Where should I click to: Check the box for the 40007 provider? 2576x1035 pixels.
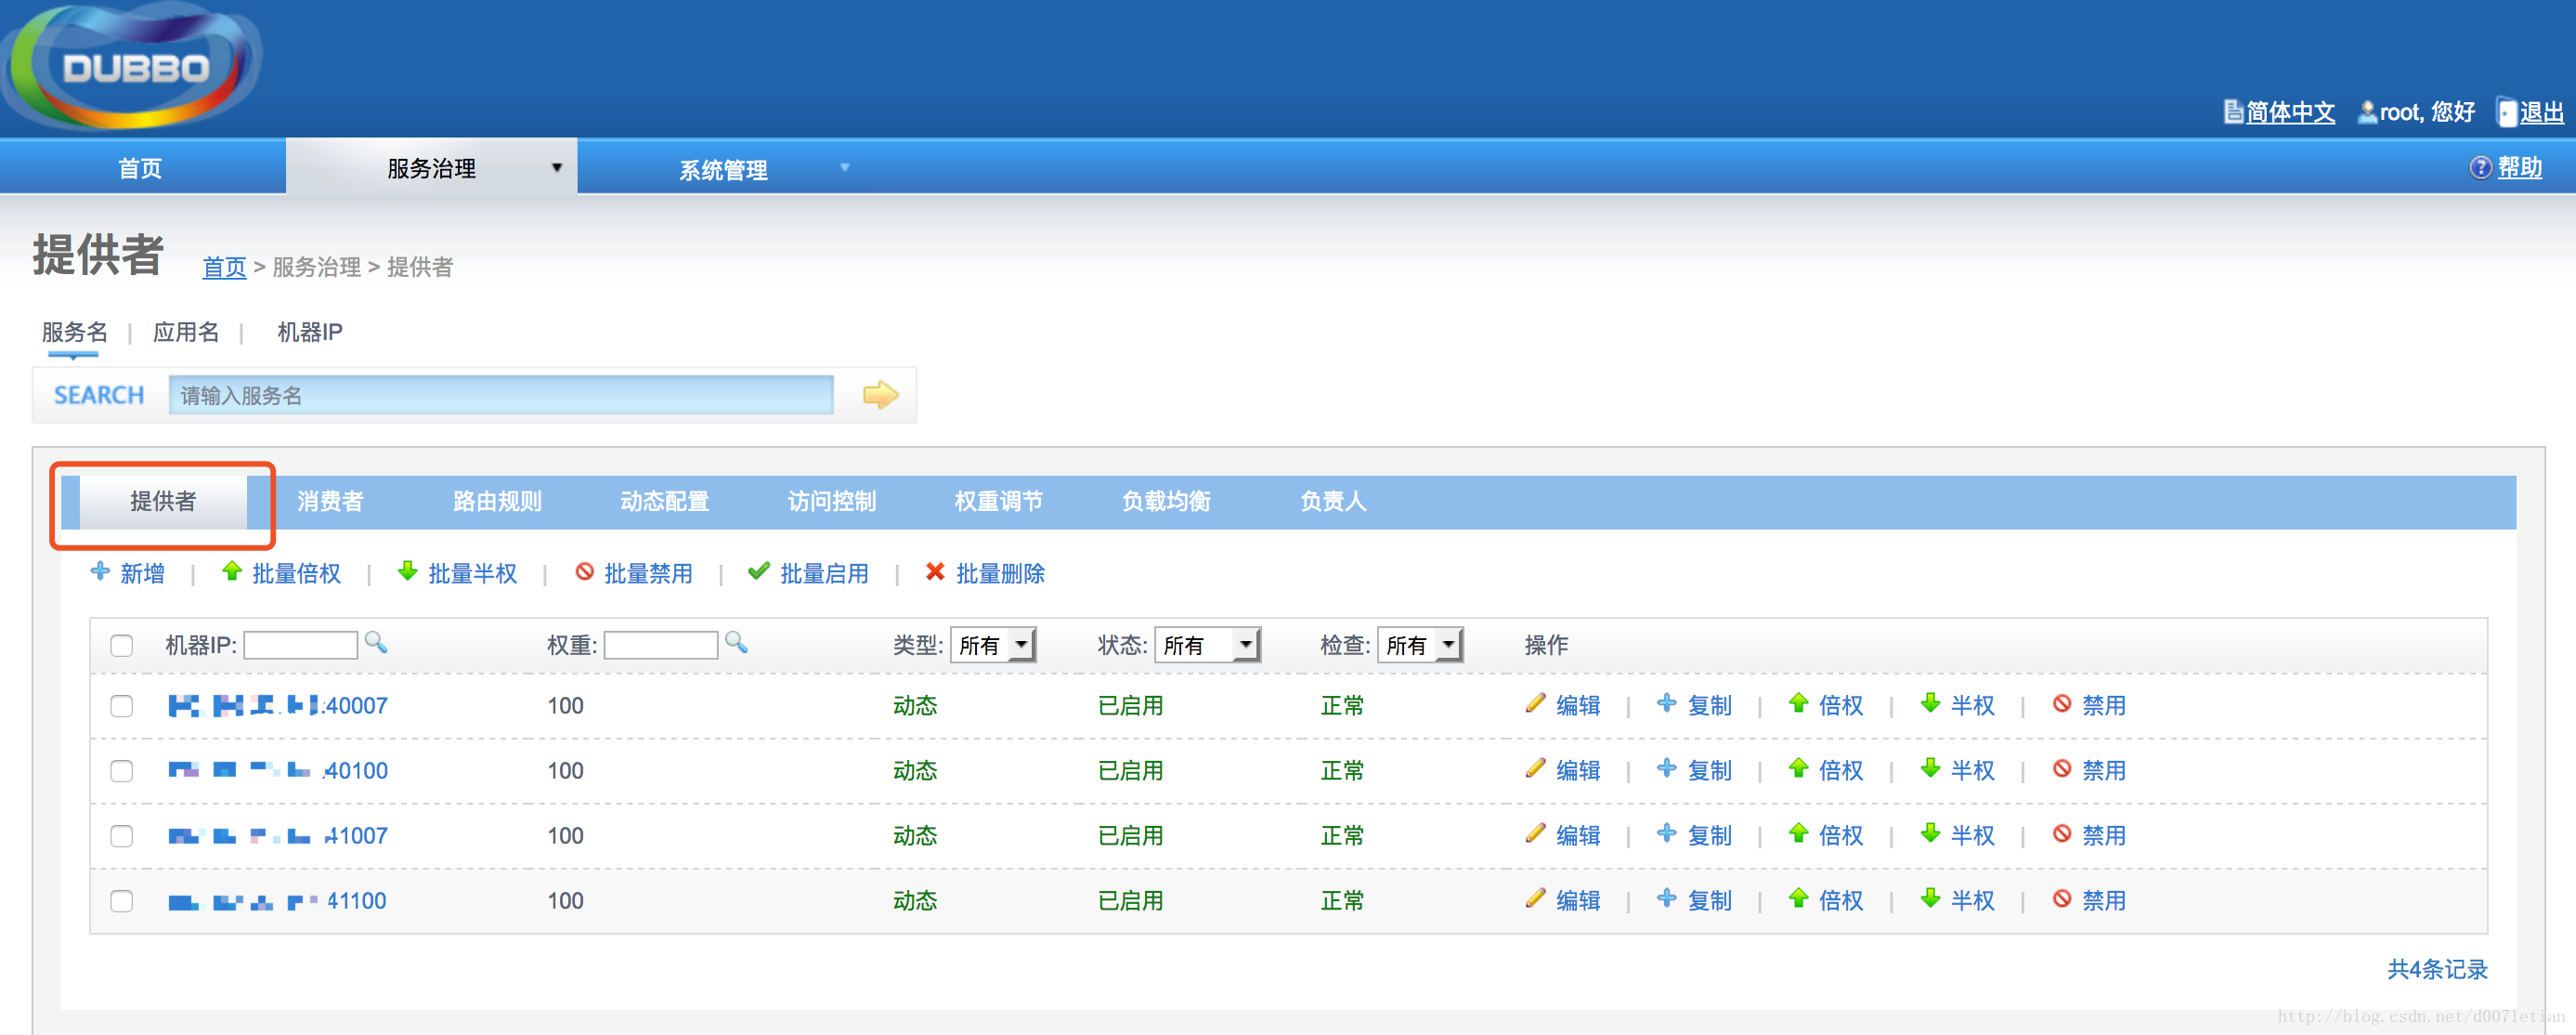[122, 707]
